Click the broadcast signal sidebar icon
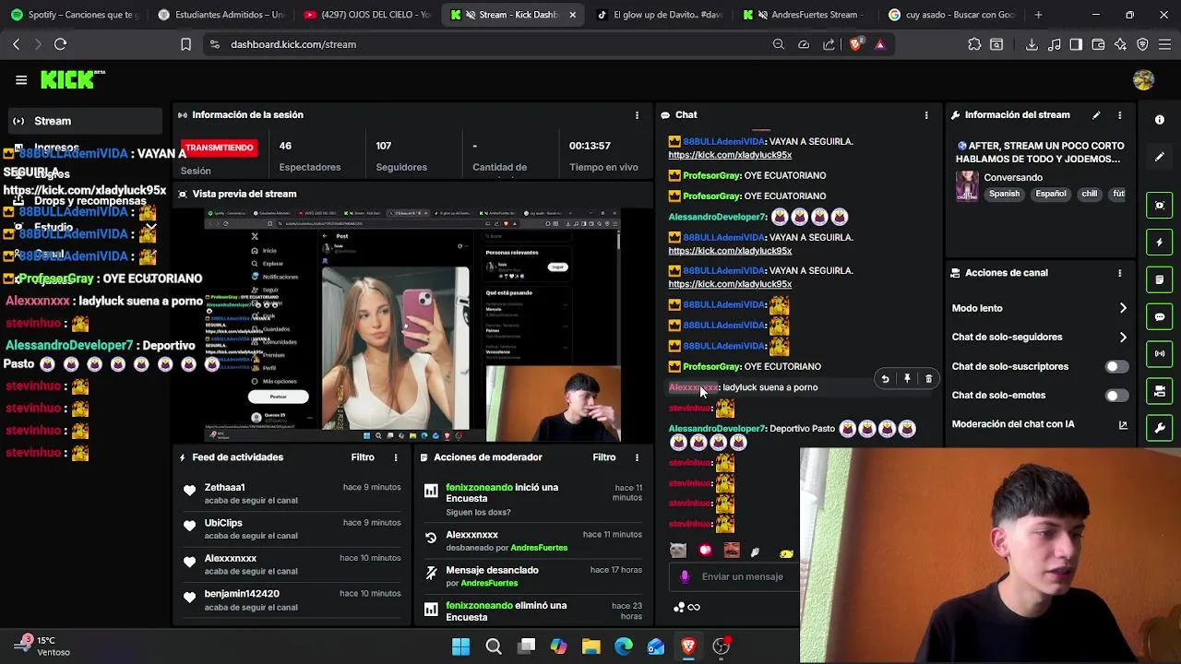The image size is (1181, 664). [1160, 353]
